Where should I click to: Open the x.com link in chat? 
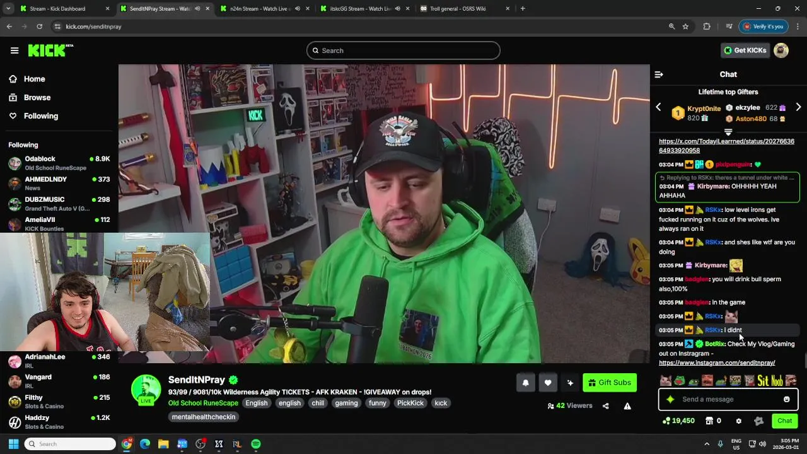pos(726,146)
